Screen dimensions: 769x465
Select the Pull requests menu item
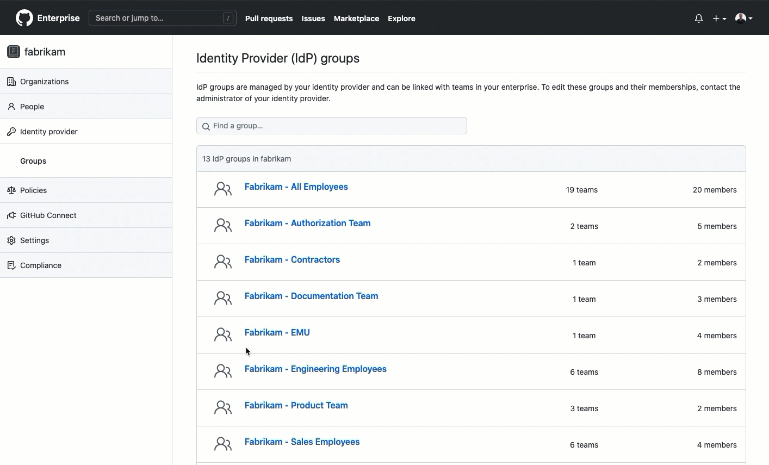(x=269, y=18)
